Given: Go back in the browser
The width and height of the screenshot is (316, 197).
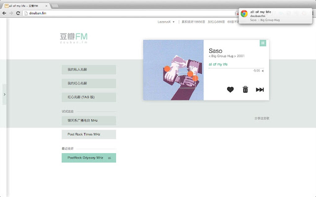Looking at the screenshot, I should pos(4,13).
